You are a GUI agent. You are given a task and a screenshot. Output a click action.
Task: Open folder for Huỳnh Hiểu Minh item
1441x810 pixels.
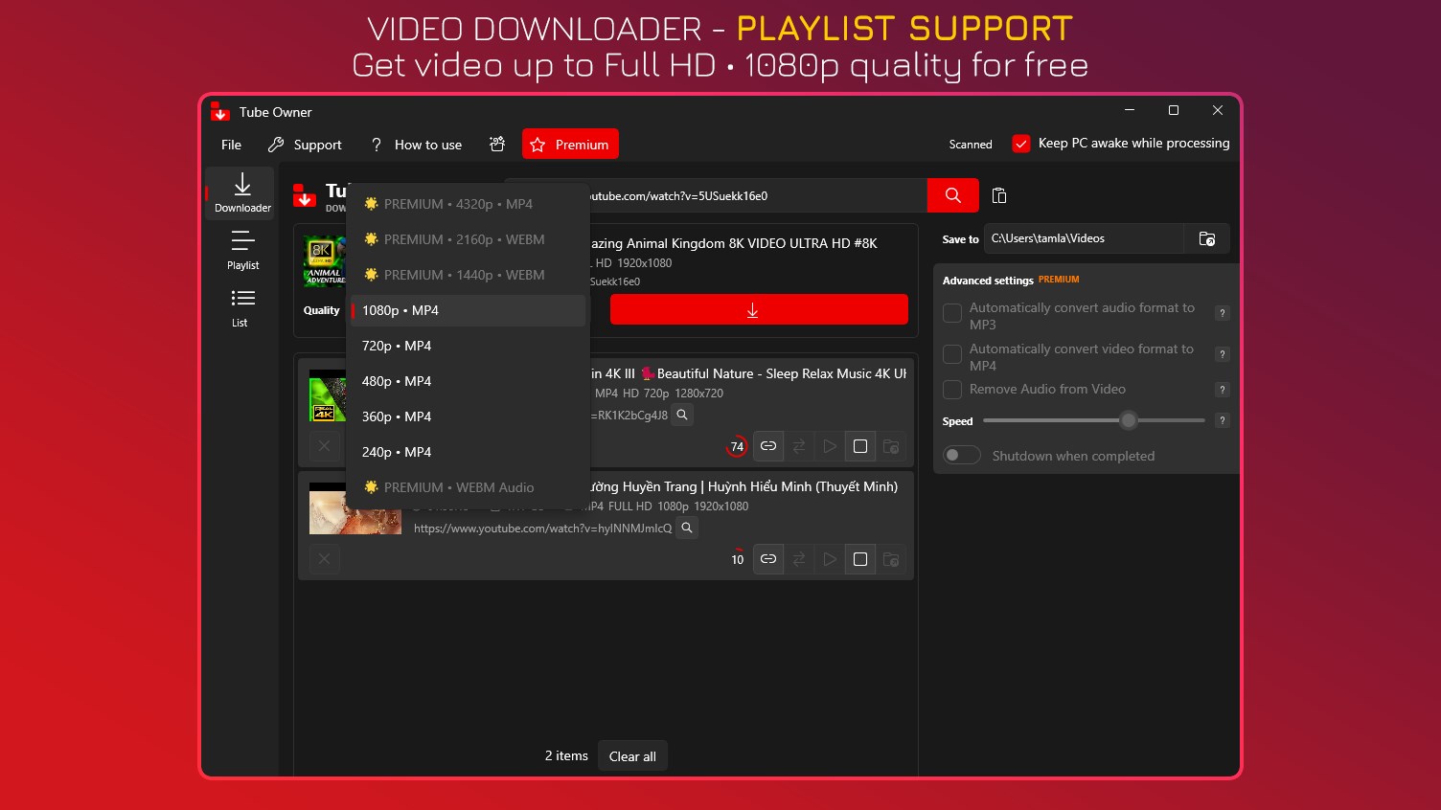[x=891, y=559]
